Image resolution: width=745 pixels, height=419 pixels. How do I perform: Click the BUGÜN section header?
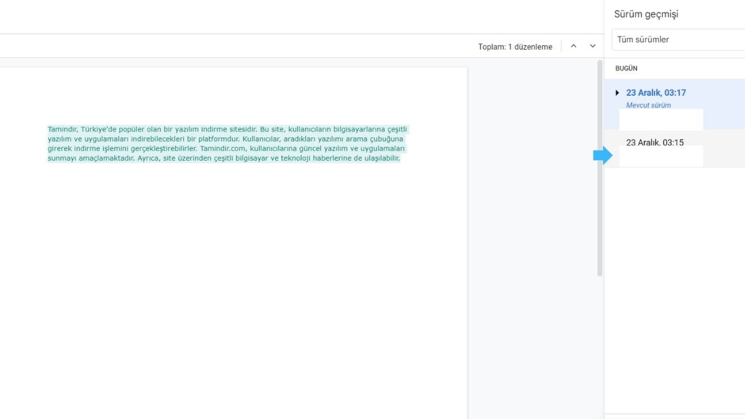(x=626, y=68)
